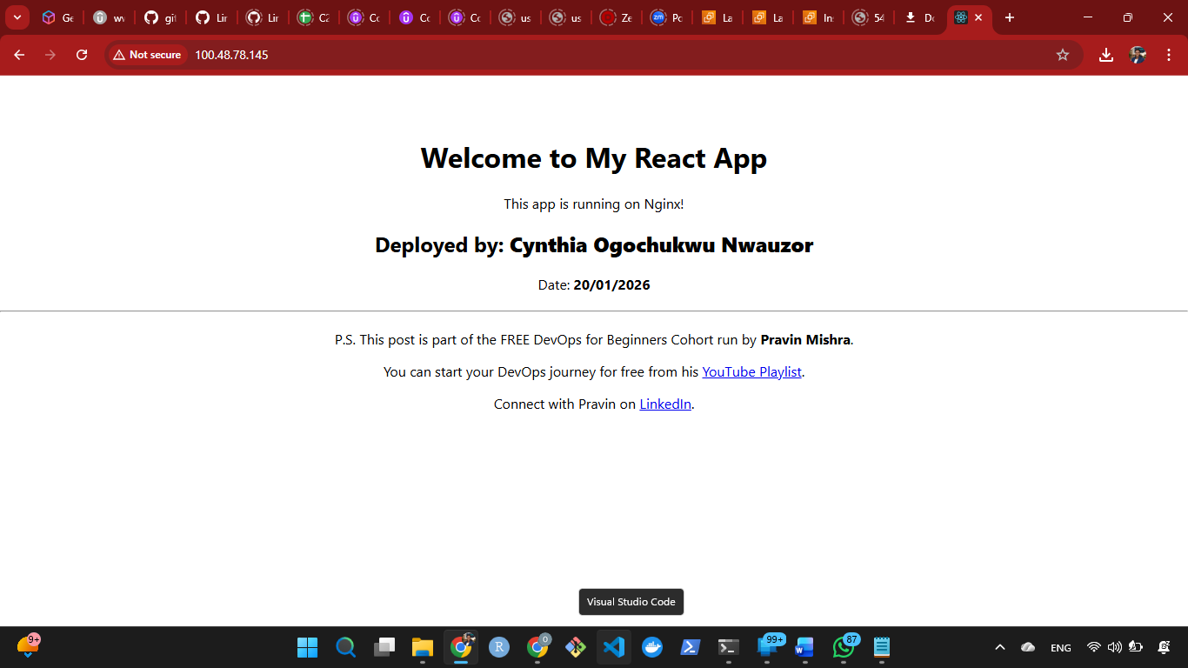
Task: Go back to the previous page
Action: [x=19, y=55]
